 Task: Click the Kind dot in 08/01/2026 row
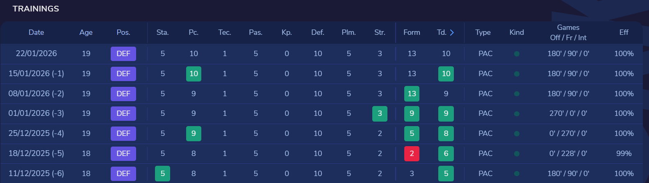[517, 94]
